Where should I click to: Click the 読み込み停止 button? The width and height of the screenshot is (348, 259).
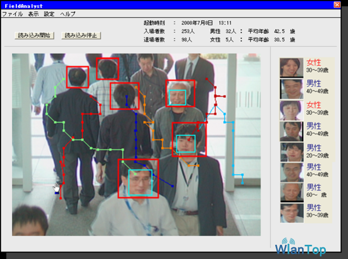(x=81, y=35)
